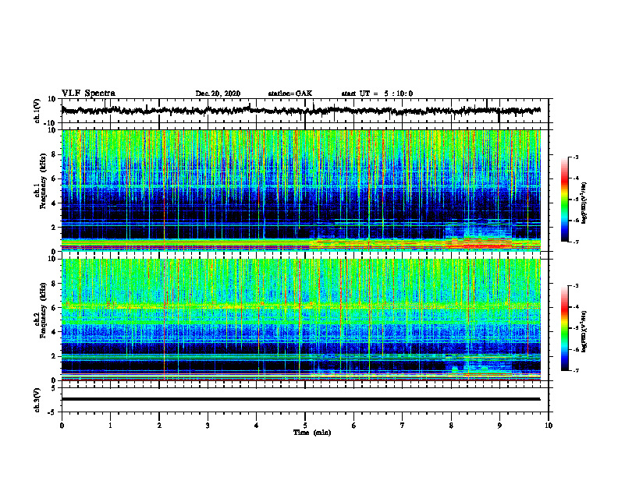Click time axis tick label "1"
The image size is (618, 477).
point(110,426)
